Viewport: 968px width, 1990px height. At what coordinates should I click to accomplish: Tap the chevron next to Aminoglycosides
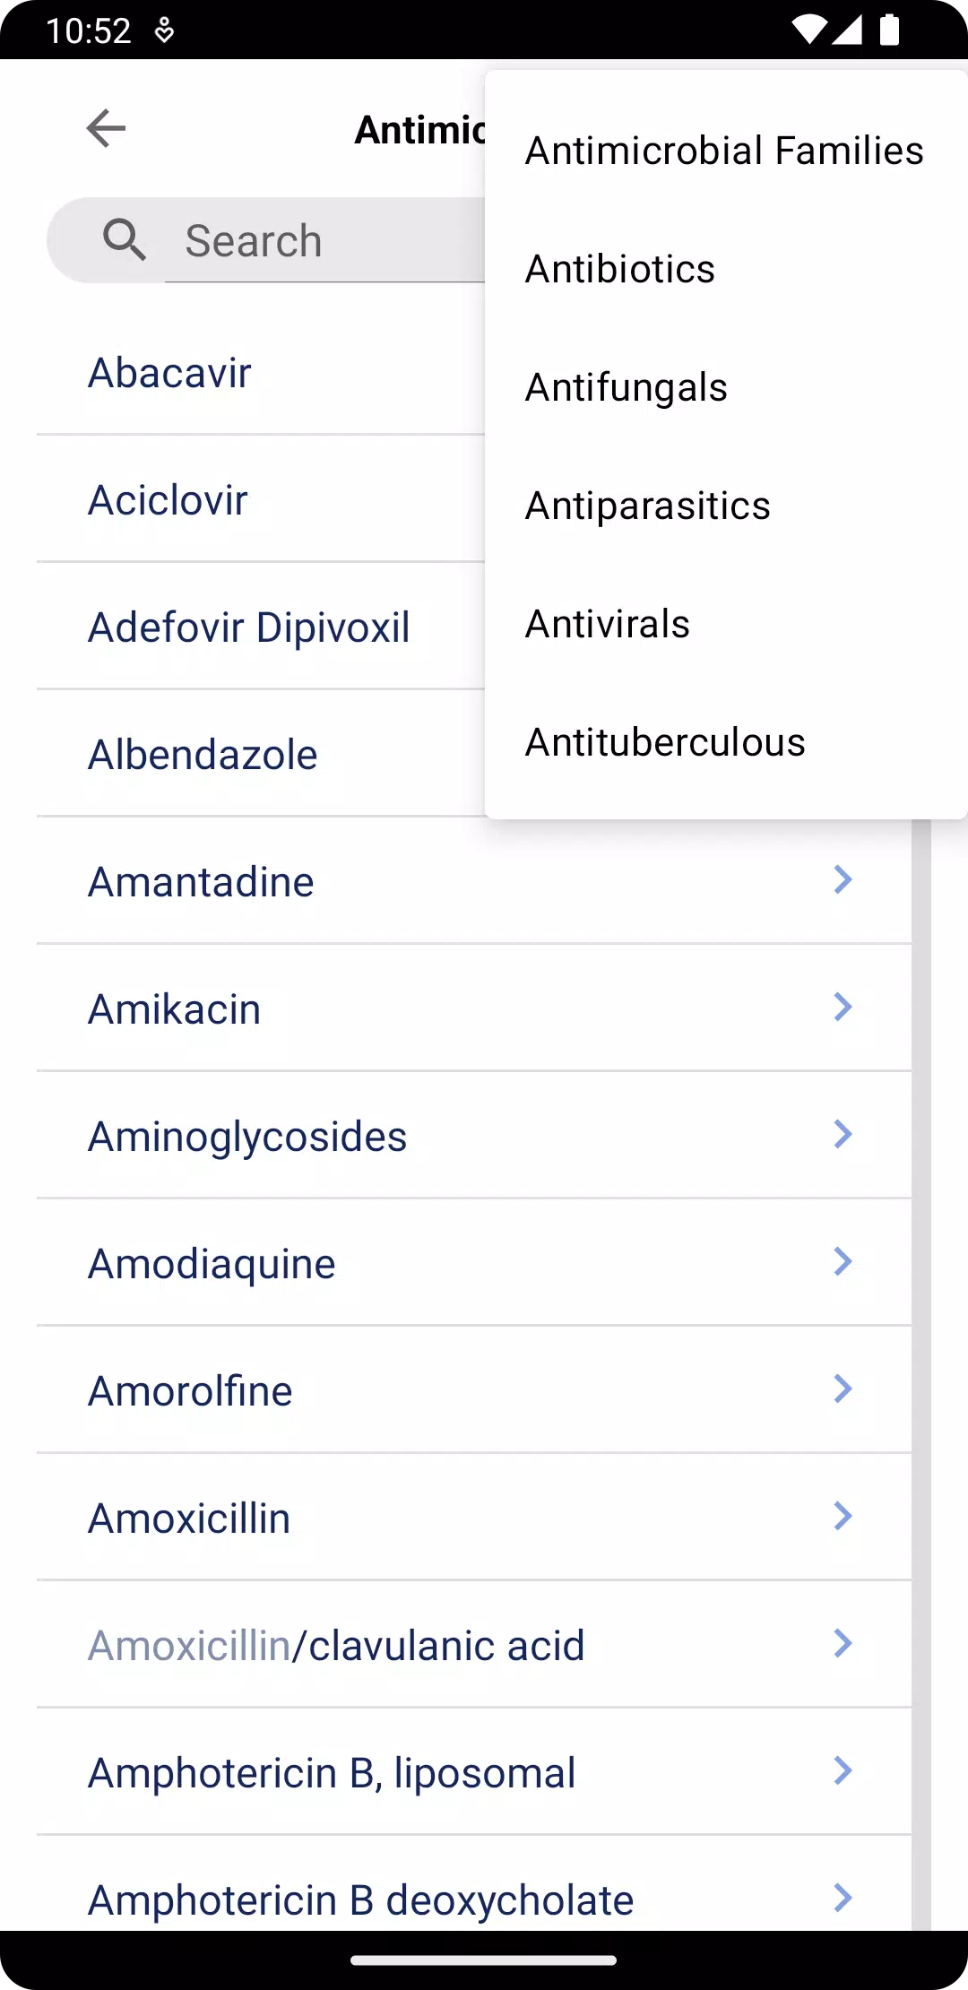click(843, 1134)
